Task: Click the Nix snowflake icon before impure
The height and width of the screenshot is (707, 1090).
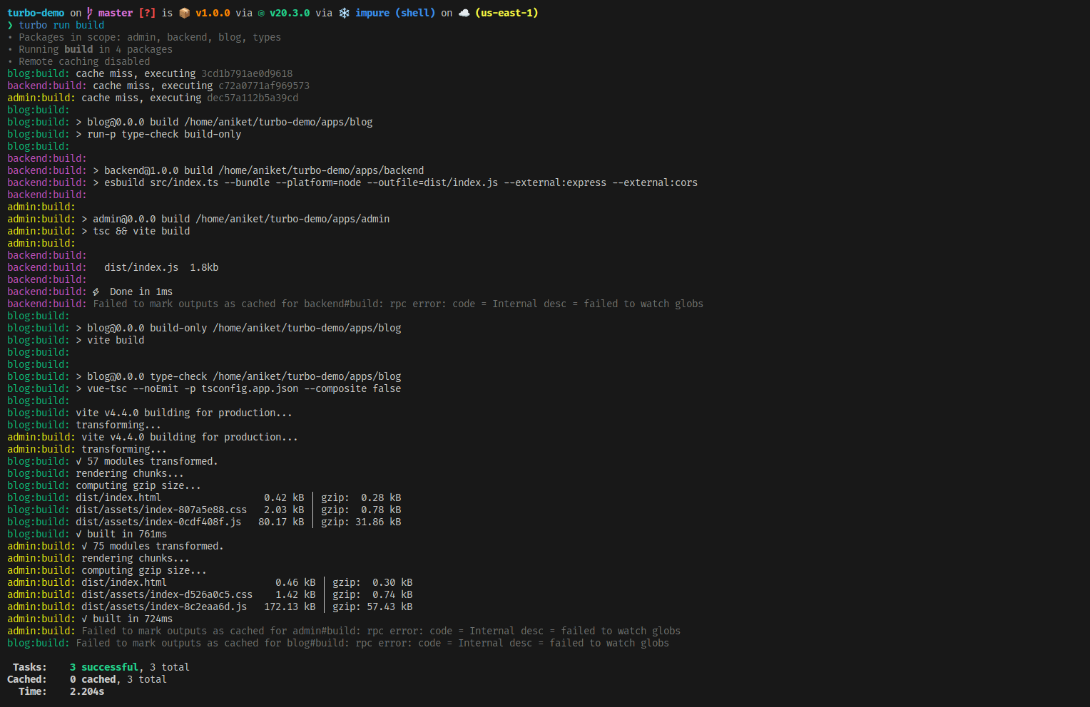Action: 344,13
